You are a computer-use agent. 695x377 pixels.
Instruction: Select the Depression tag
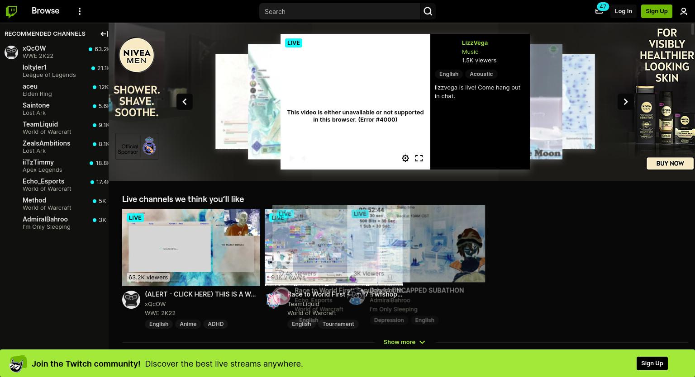[389, 320]
